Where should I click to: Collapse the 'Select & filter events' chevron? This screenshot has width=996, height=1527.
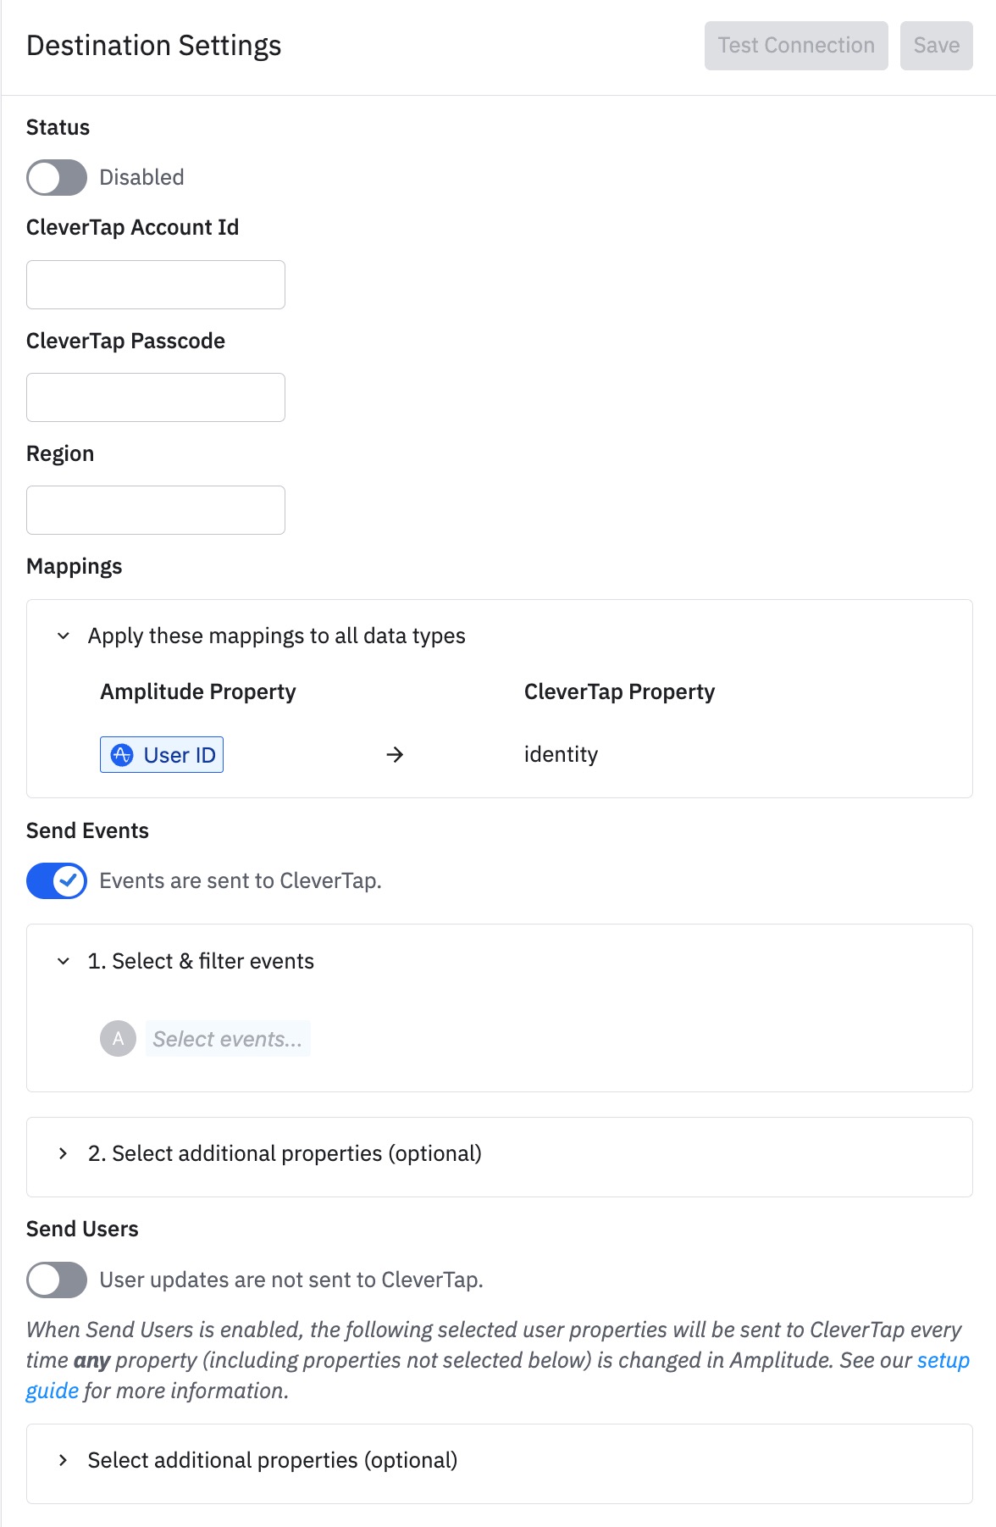click(64, 961)
